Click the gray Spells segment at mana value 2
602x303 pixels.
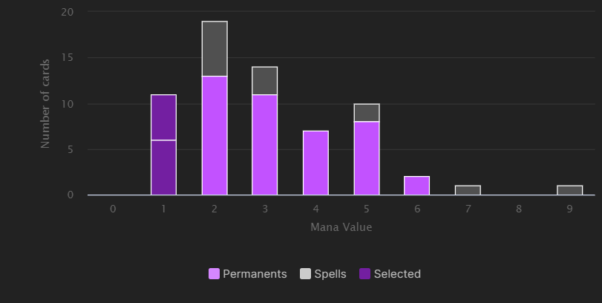(215, 49)
